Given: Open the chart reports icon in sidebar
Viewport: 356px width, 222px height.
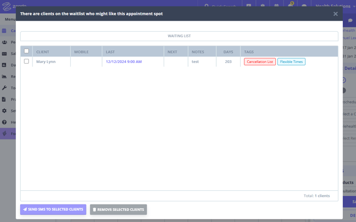Looking at the screenshot, I should click(x=4, y=76).
